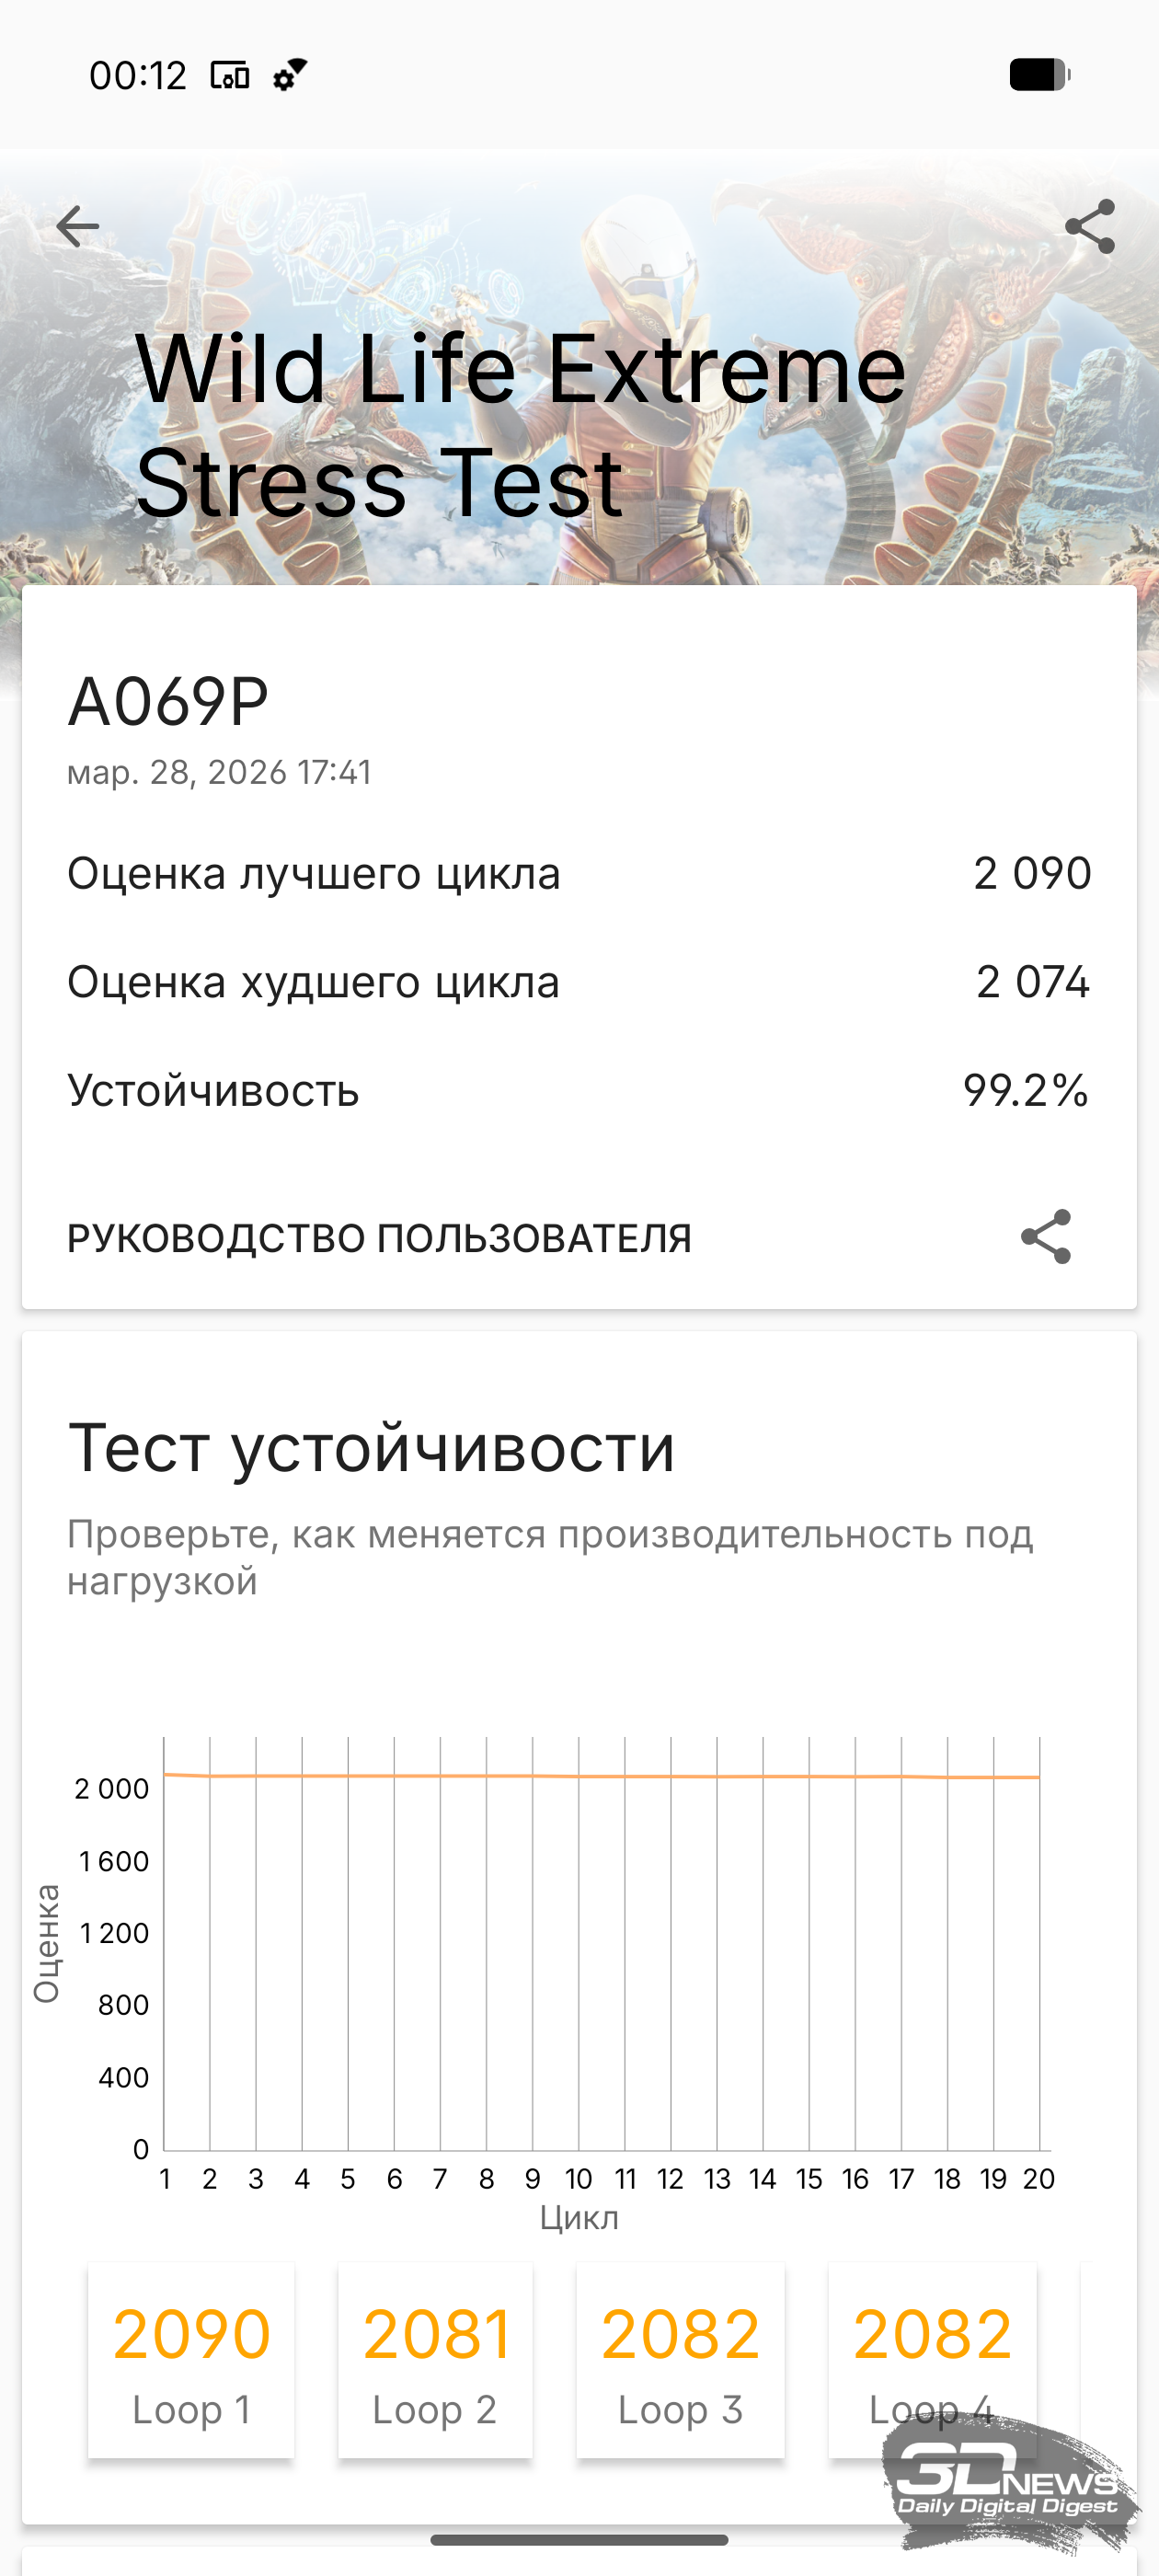Viewport: 1159px width, 2576px height.
Task: Tap the Wild Life Extreme Stress Test title
Action: [x=520, y=425]
